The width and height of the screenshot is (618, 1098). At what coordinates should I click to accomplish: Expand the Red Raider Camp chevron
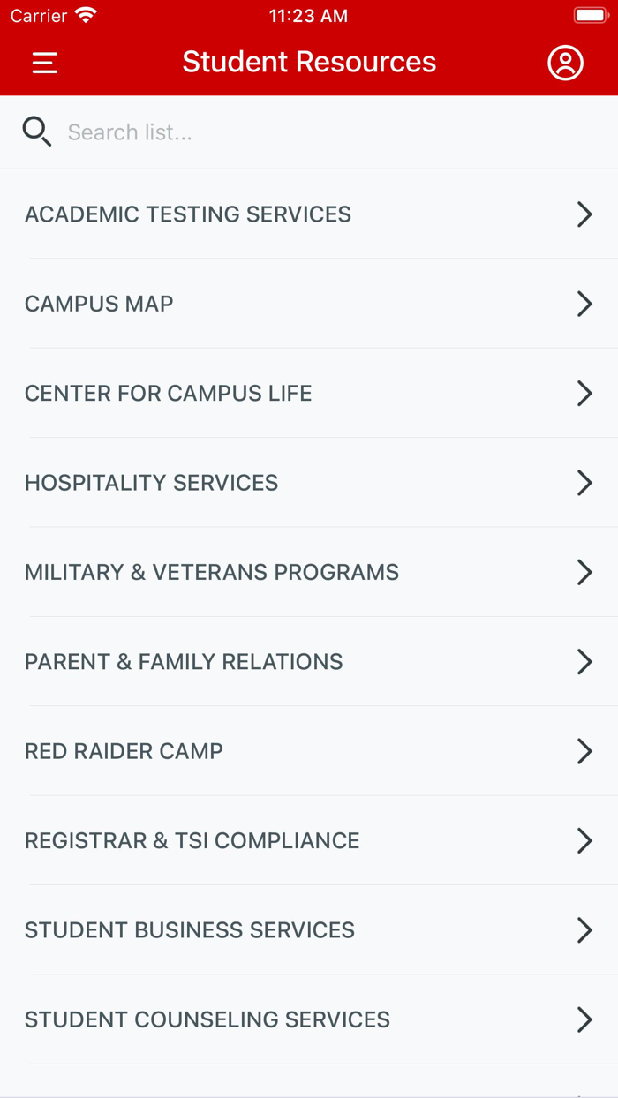[585, 751]
